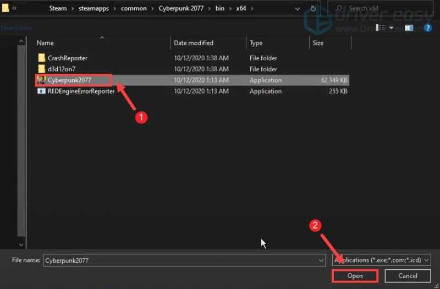Screen dimensions: 440x289
Task: Click the New folder button
Action: coord(16,28)
